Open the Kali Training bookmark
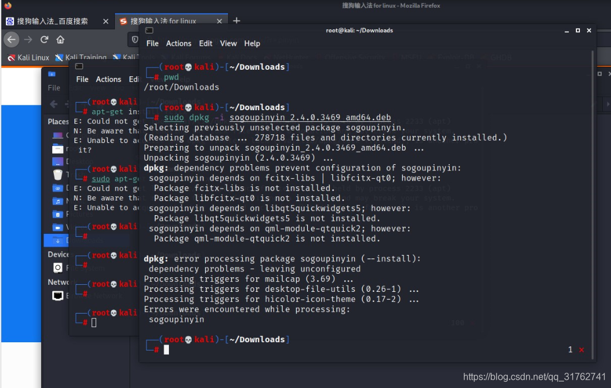The height and width of the screenshot is (388, 611). coord(81,57)
